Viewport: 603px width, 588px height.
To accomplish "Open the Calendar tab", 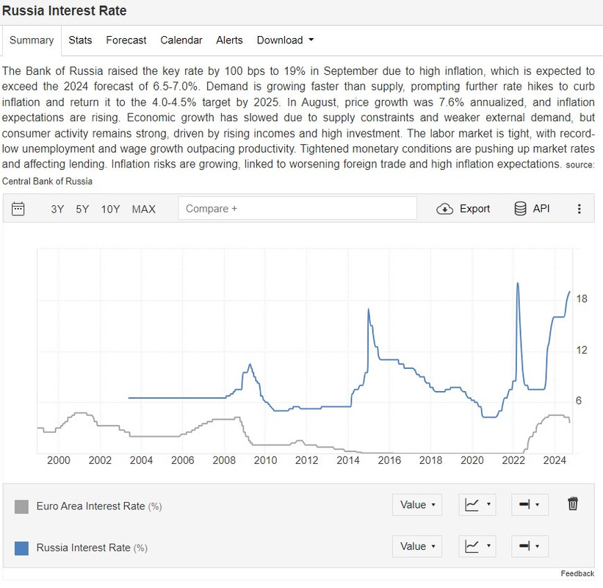I will point(181,40).
